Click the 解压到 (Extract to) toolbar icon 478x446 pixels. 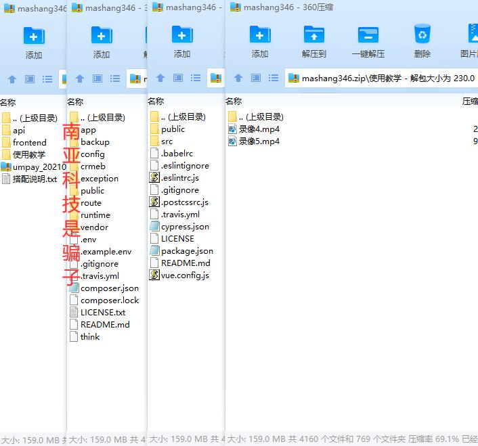[313, 35]
